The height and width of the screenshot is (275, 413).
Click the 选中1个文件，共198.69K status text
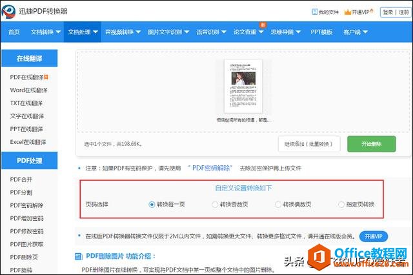(114, 144)
